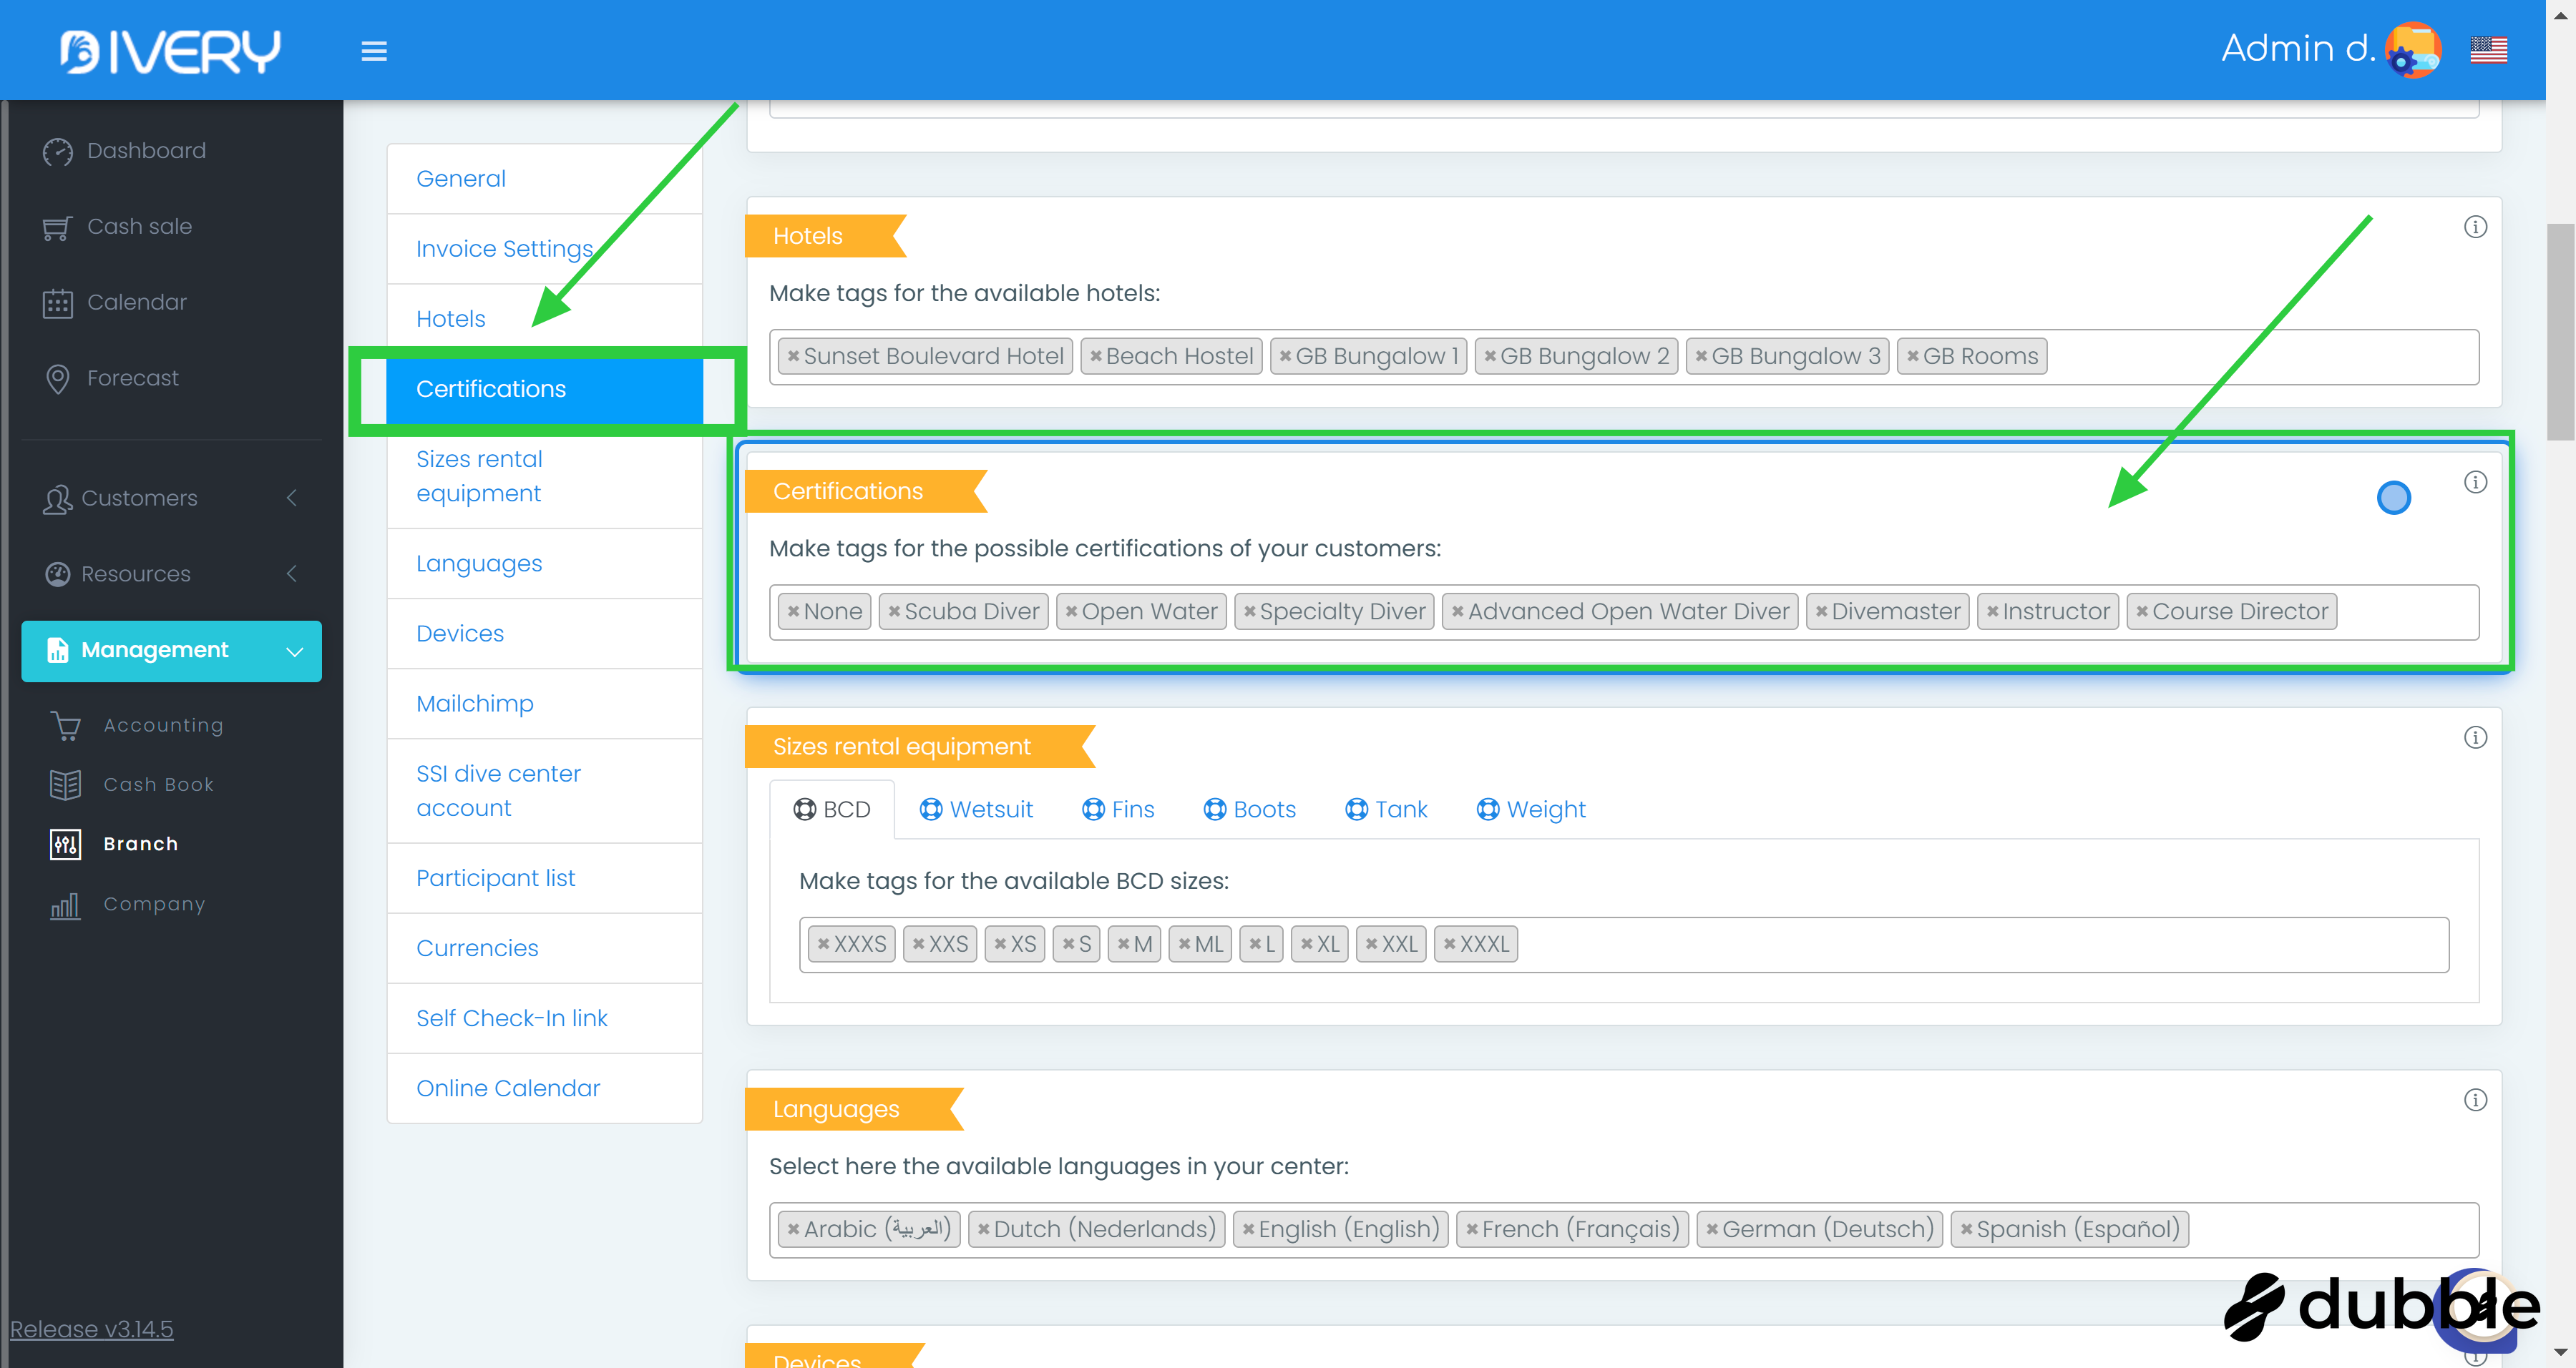Open Sizes rental equipment info icon
This screenshot has width=2576, height=1368.
2475,737
